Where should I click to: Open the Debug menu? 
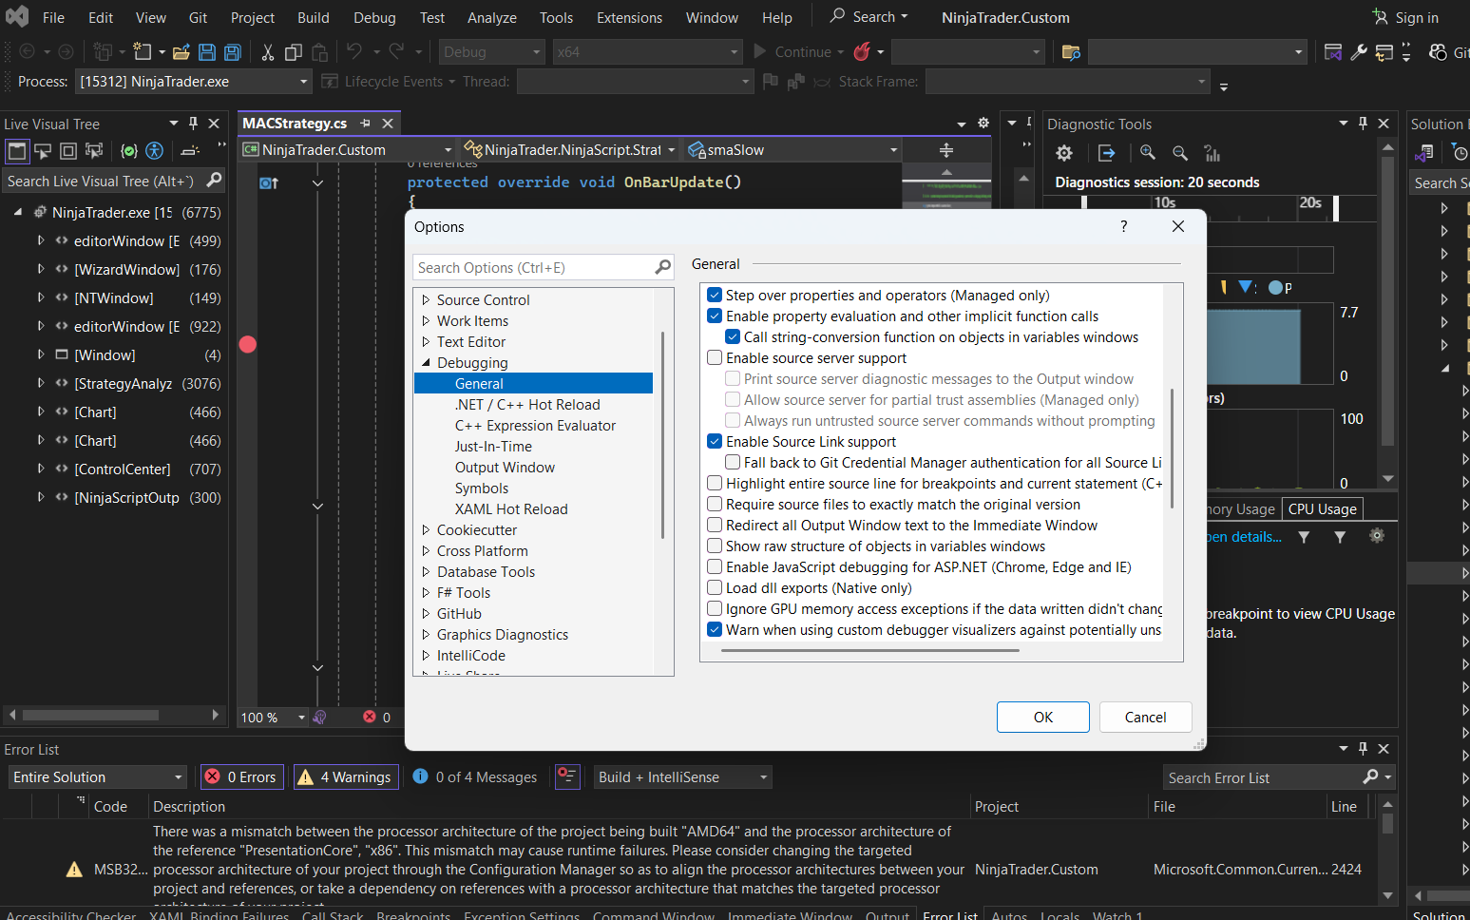(x=374, y=18)
